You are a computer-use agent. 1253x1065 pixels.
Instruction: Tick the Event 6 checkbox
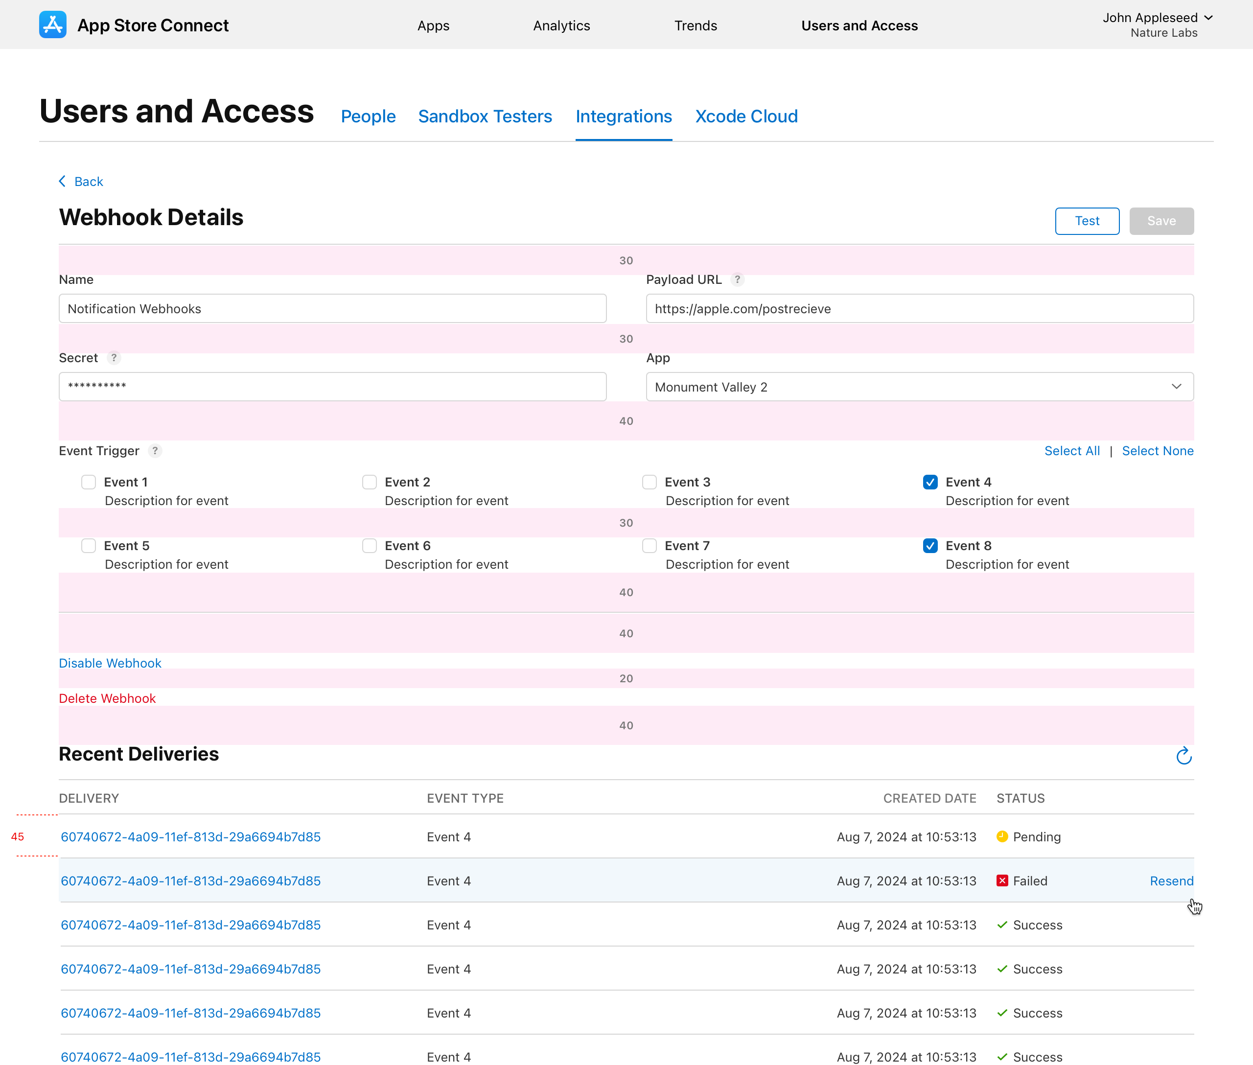tap(370, 546)
